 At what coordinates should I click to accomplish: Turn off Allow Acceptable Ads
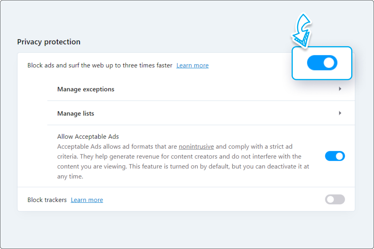[335, 156]
